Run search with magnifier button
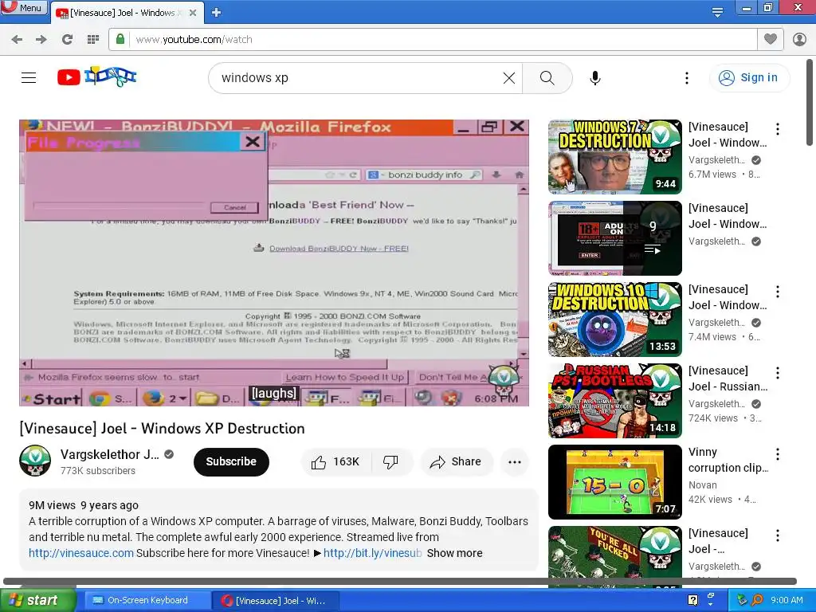Image resolution: width=816 pixels, height=612 pixels. click(547, 78)
